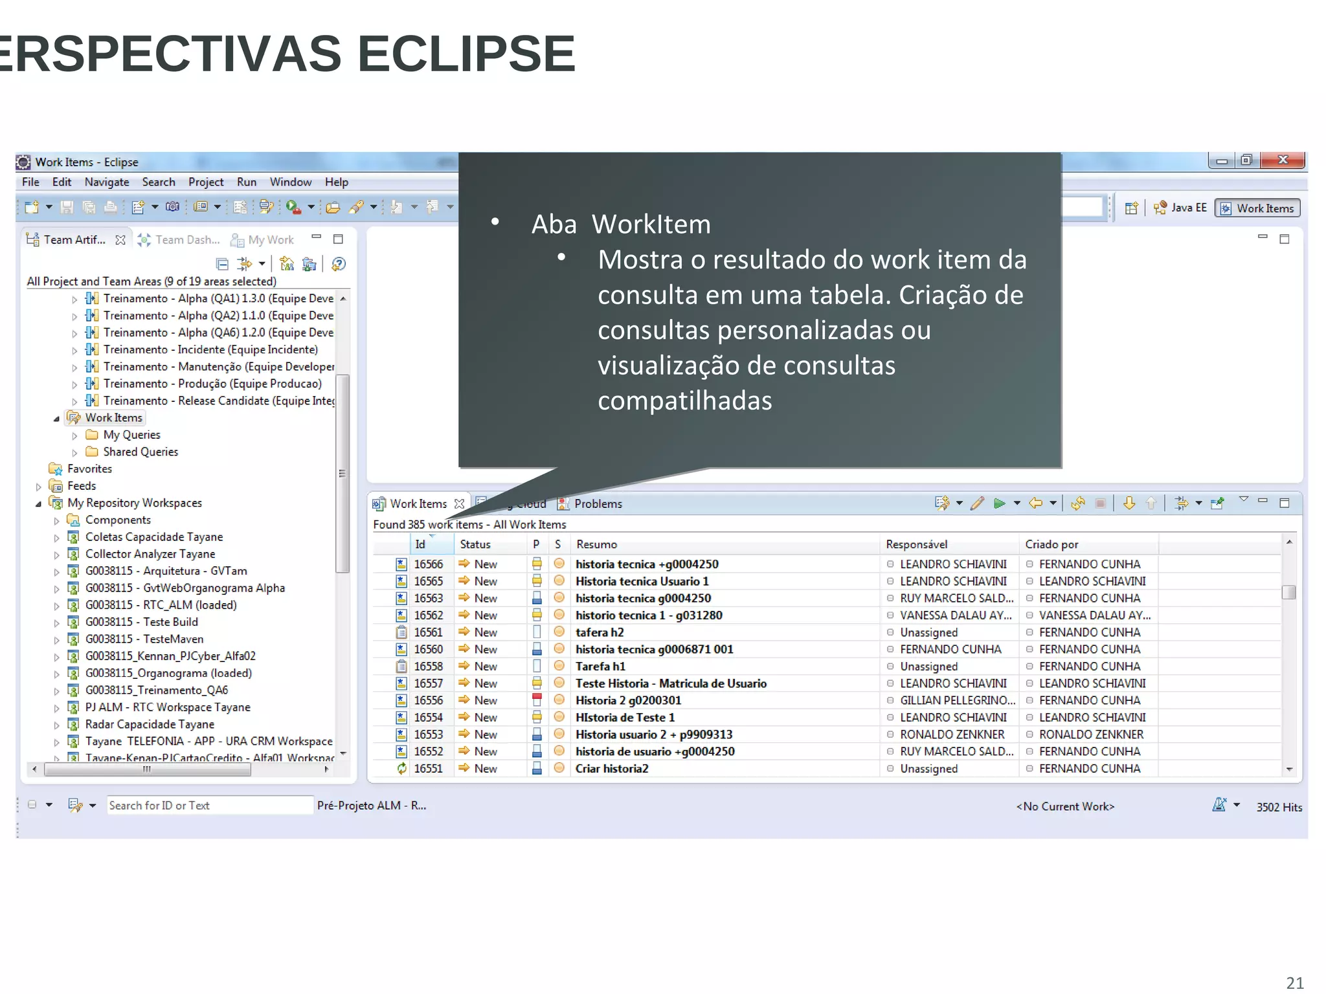
Task: Expand the Components node
Action: point(56,521)
